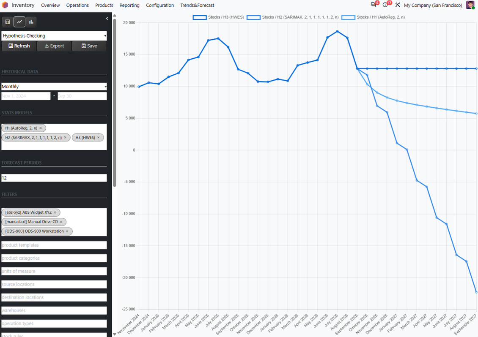Click the warehouses filter field

coord(54,310)
